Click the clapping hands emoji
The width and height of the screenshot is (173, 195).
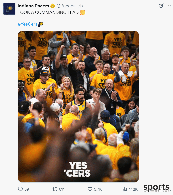pos(83,12)
